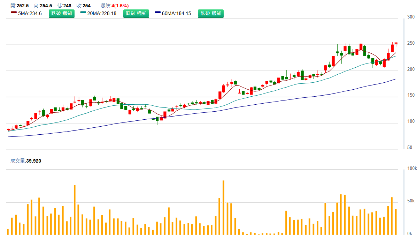Click the tallest bar in the volume chart
Screen dimensions: 417x239
(223, 208)
